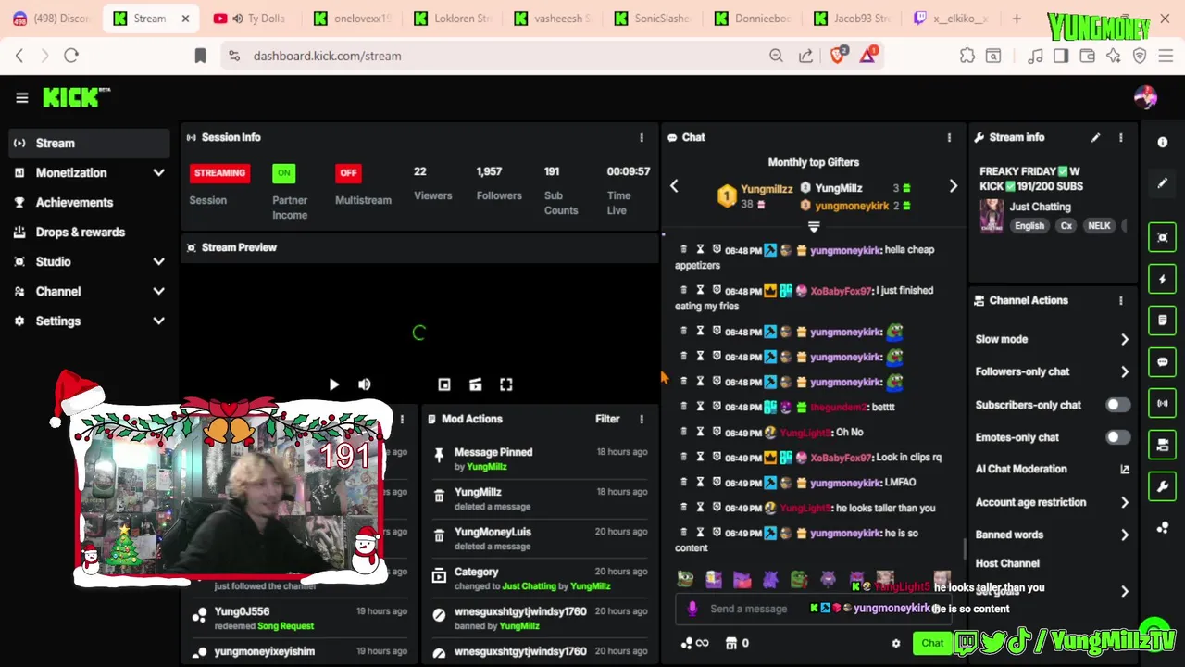
Task: Expand the Channel sidebar section
Action: (x=90, y=291)
